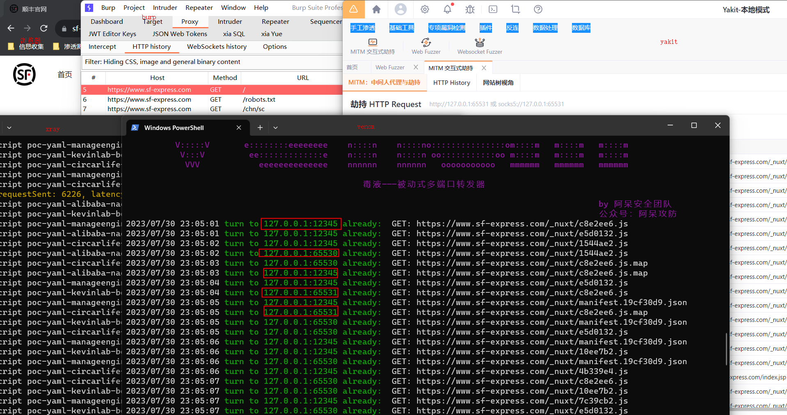Launch MITM 交互式劫持 tool in Yakit

point(373,46)
